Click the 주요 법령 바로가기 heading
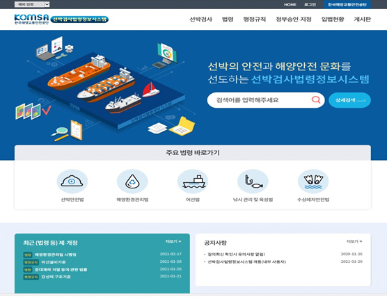This screenshot has width=387, height=299. coord(193,152)
